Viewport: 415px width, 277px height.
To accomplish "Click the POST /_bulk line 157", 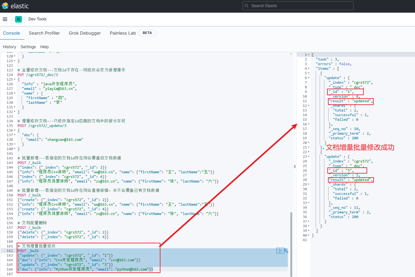I will pos(29,228).
